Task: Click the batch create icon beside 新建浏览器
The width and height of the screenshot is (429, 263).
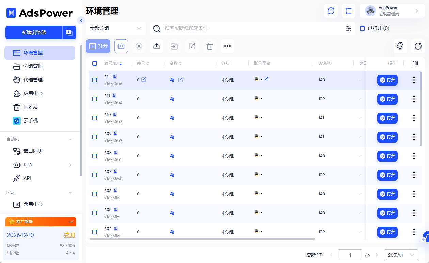Action: click(69, 33)
